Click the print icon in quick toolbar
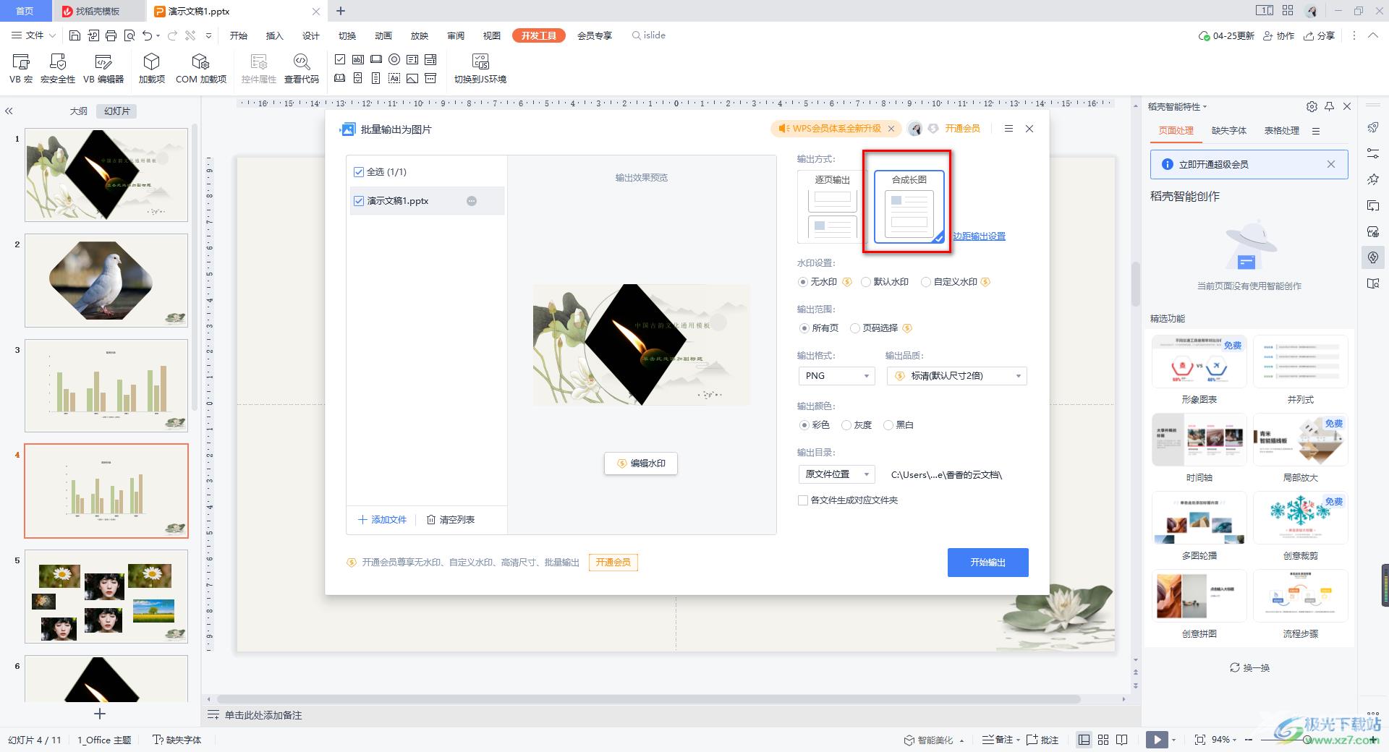 point(111,35)
